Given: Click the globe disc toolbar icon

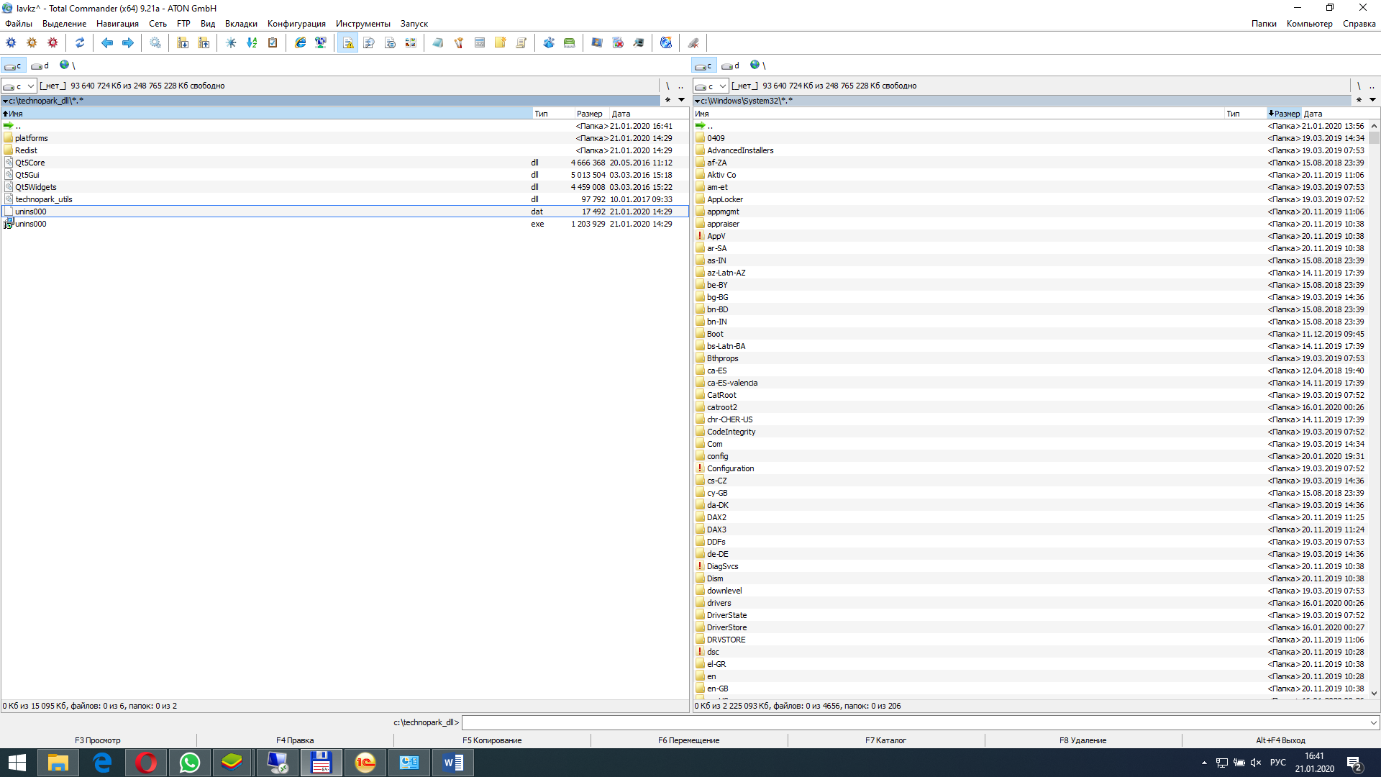Looking at the screenshot, I should 666,42.
